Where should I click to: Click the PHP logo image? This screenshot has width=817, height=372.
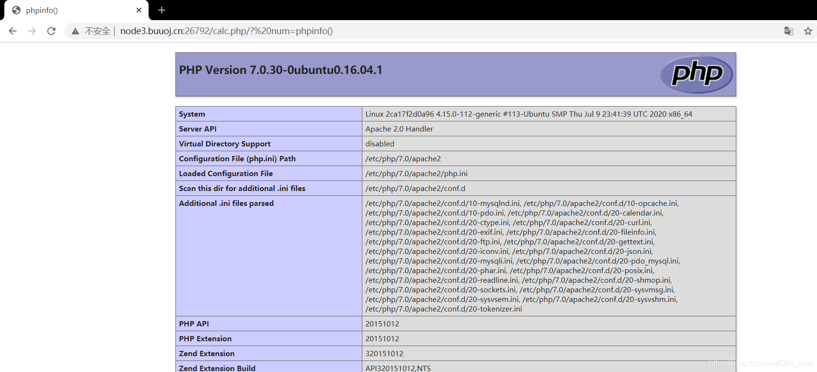[696, 74]
